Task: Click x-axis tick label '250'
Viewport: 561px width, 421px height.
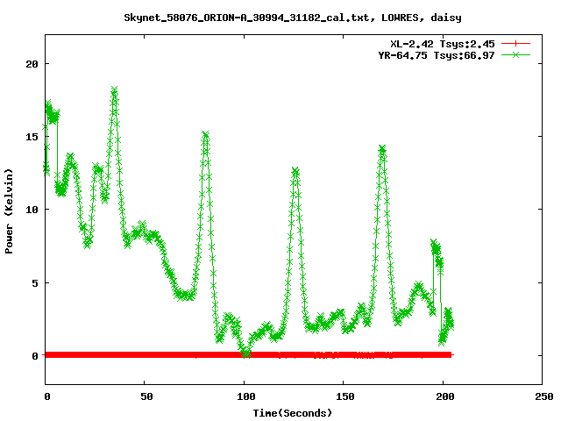Action: pos(544,396)
